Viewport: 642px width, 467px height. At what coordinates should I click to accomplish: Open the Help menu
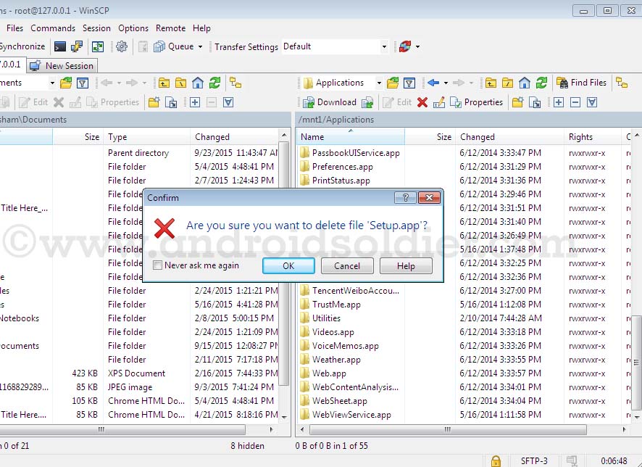click(x=202, y=28)
